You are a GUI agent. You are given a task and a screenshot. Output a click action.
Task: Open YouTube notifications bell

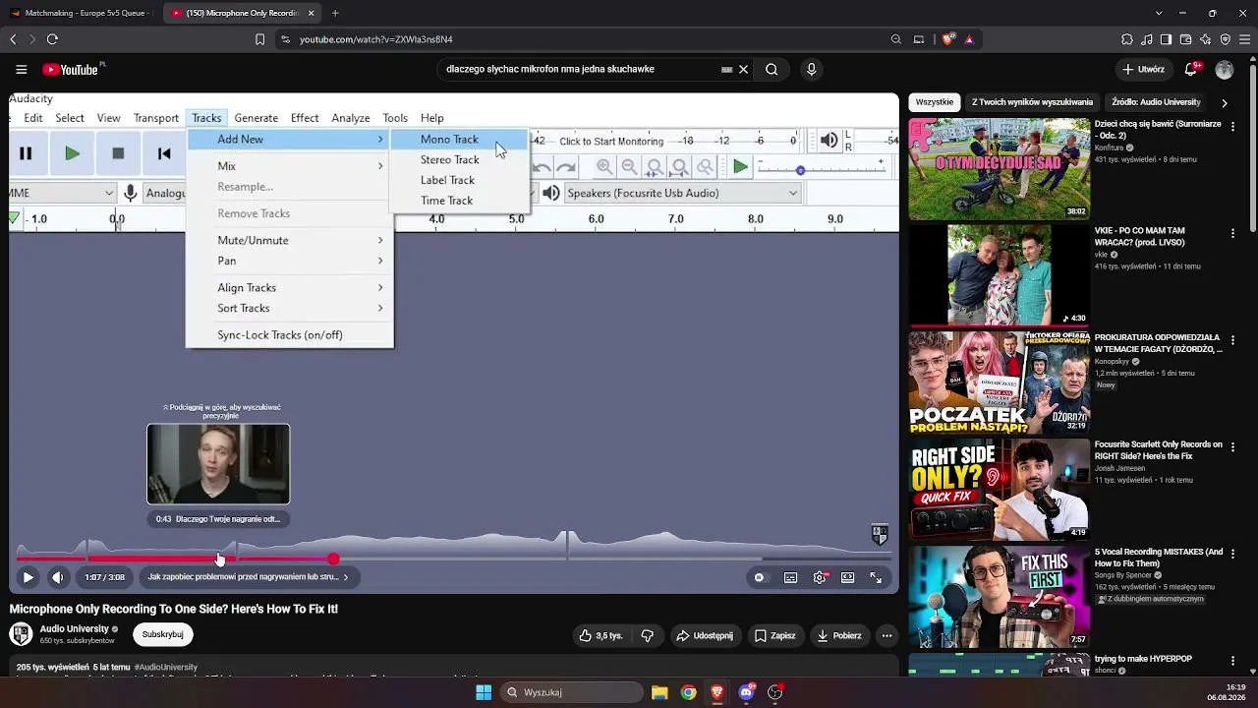click(1191, 70)
